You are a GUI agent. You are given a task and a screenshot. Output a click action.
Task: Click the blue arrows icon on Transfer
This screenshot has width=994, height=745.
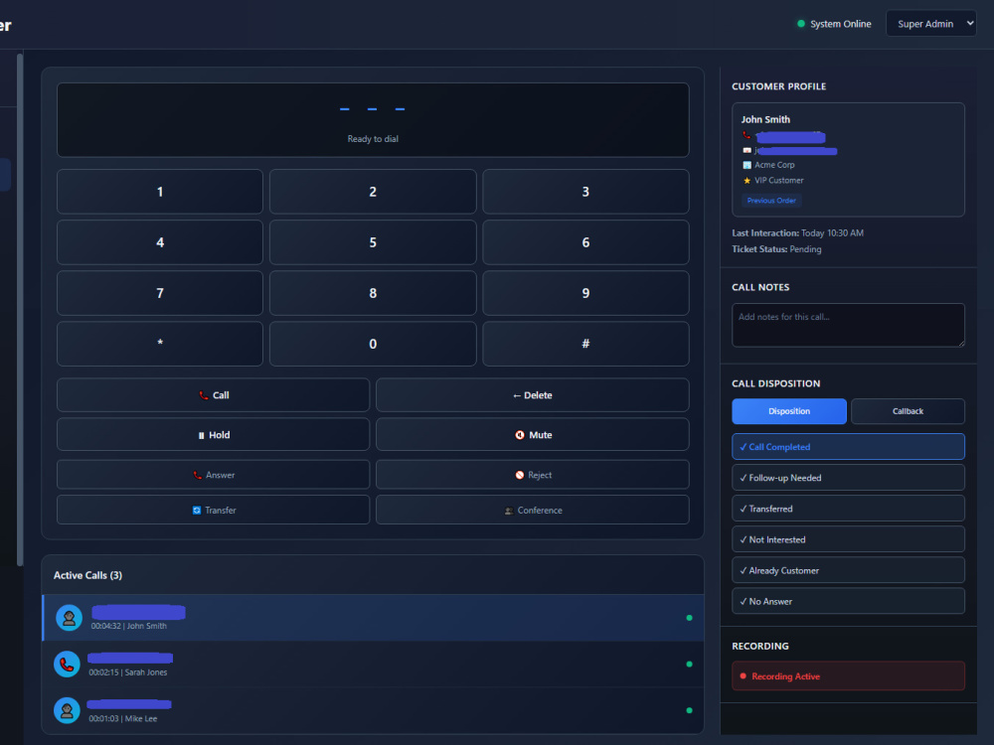point(197,511)
